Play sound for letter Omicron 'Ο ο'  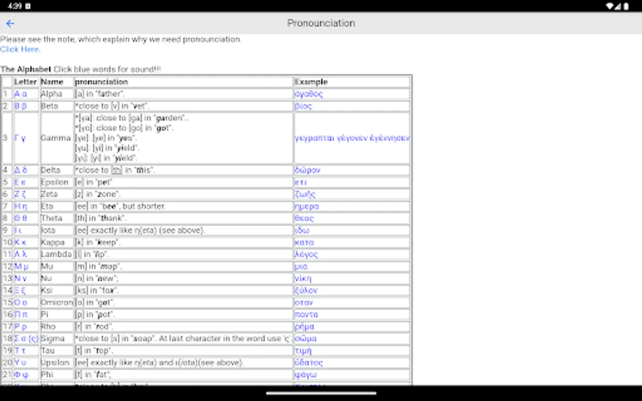(21, 303)
